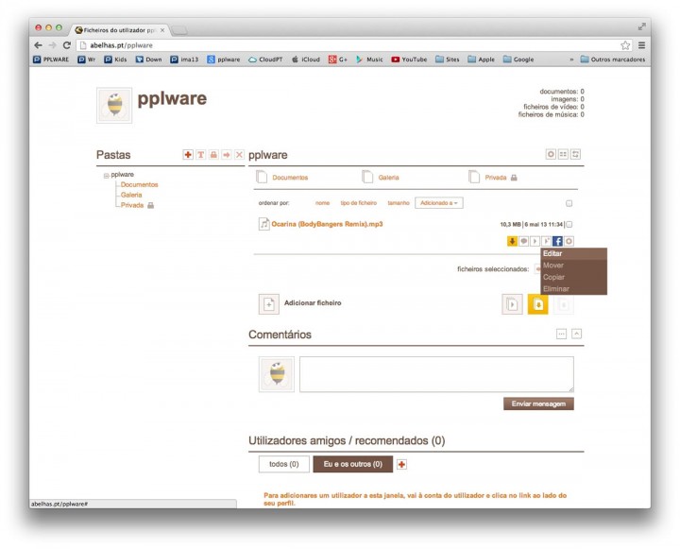Switch to grid view icon
680x549 pixels.
(x=563, y=154)
